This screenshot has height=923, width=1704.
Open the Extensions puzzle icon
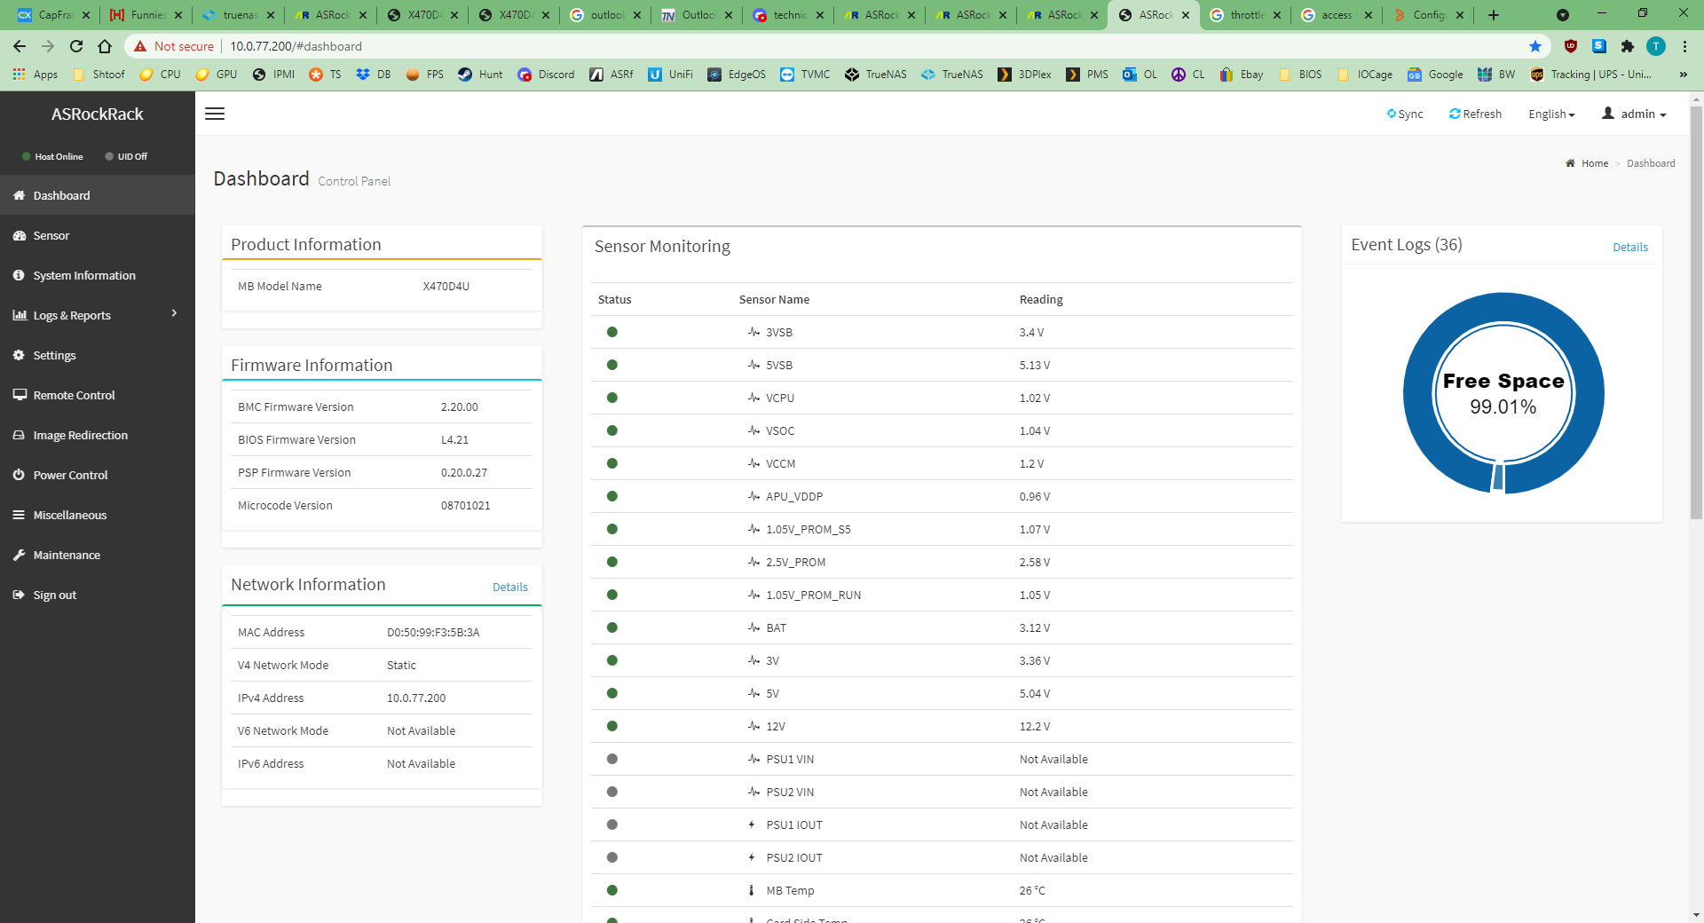(1627, 46)
